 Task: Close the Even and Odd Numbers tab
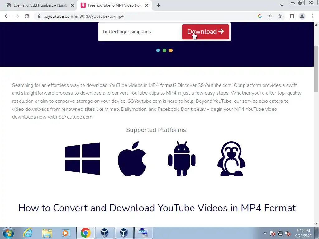coord(72,6)
